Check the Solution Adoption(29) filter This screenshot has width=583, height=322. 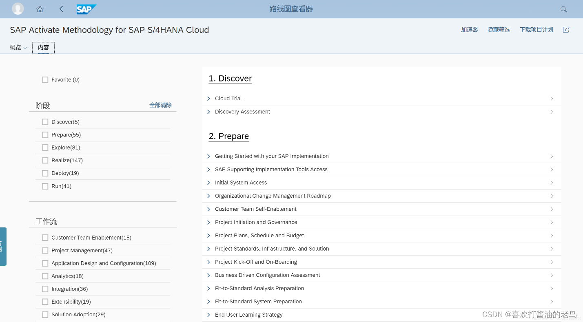pos(45,315)
